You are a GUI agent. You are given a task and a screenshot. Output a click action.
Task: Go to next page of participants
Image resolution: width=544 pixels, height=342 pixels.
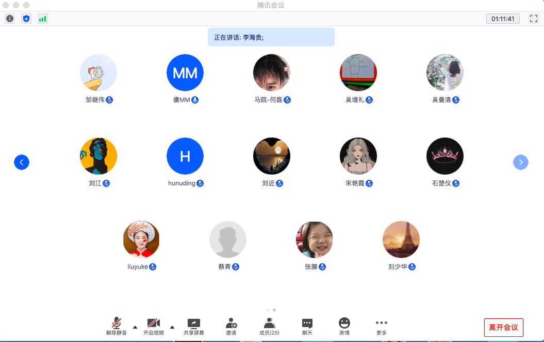coord(521,162)
